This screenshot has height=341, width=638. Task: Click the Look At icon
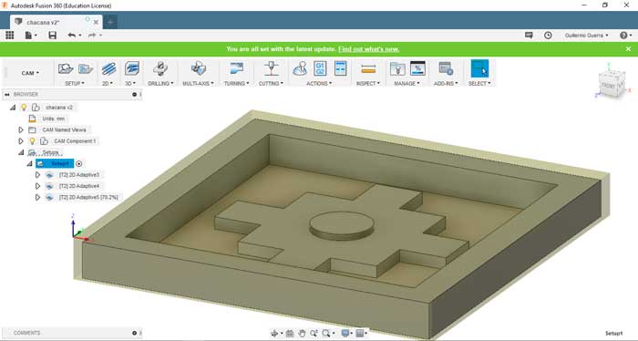(x=290, y=334)
